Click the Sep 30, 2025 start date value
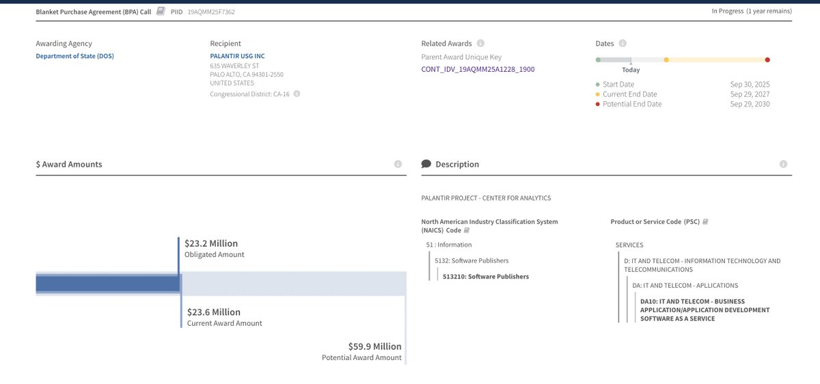The height and width of the screenshot is (384, 820). 750,85
